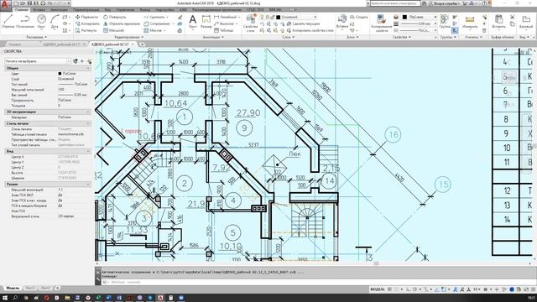Activate Копирование свойств (match properties)
Image resolution: width=537 pixels, height=302 pixels.
click(x=382, y=23)
